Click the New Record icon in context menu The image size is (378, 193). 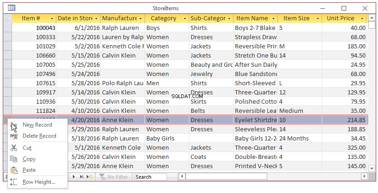14,125
